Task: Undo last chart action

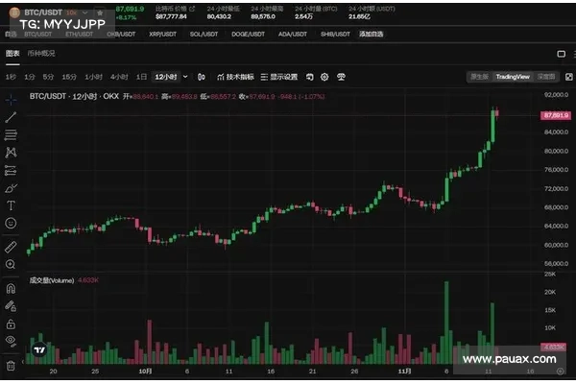Action: tap(310, 77)
